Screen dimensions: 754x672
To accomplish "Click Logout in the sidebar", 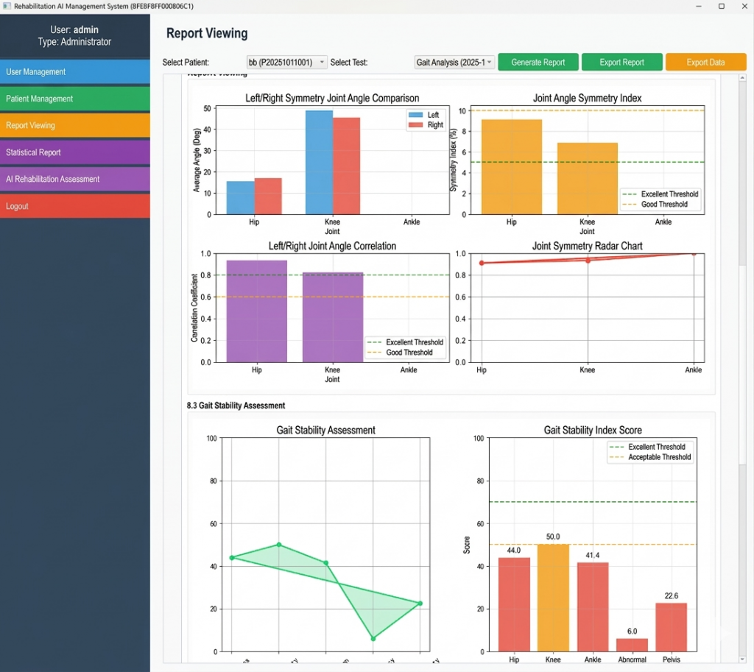I will pyautogui.click(x=75, y=206).
